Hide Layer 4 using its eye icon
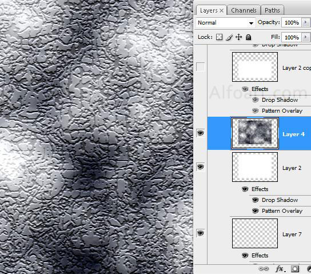This screenshot has height=274, width=311. click(x=200, y=133)
